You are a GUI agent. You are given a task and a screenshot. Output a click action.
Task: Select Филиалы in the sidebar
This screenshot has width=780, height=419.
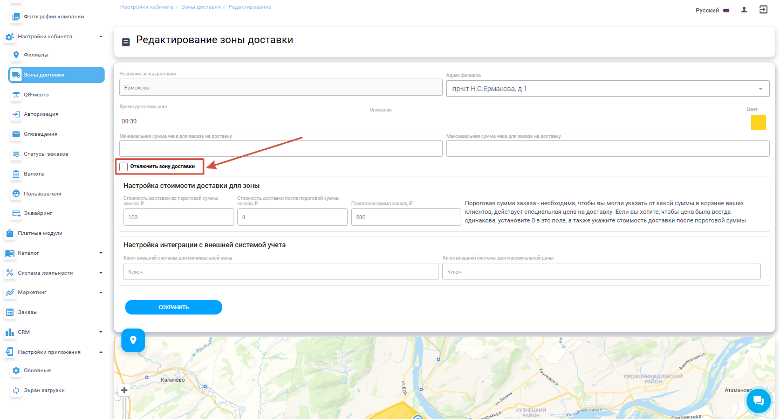pyautogui.click(x=36, y=55)
